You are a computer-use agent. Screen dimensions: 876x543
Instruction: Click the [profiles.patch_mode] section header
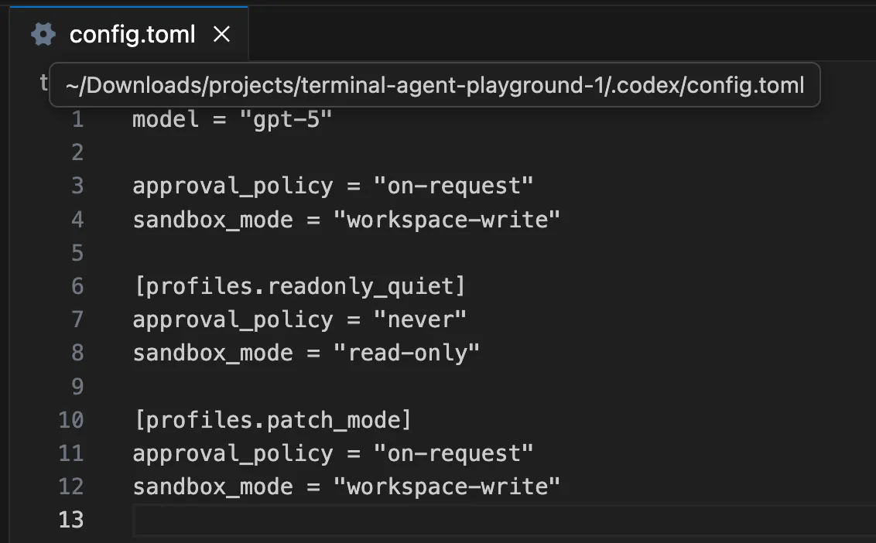[x=272, y=420]
